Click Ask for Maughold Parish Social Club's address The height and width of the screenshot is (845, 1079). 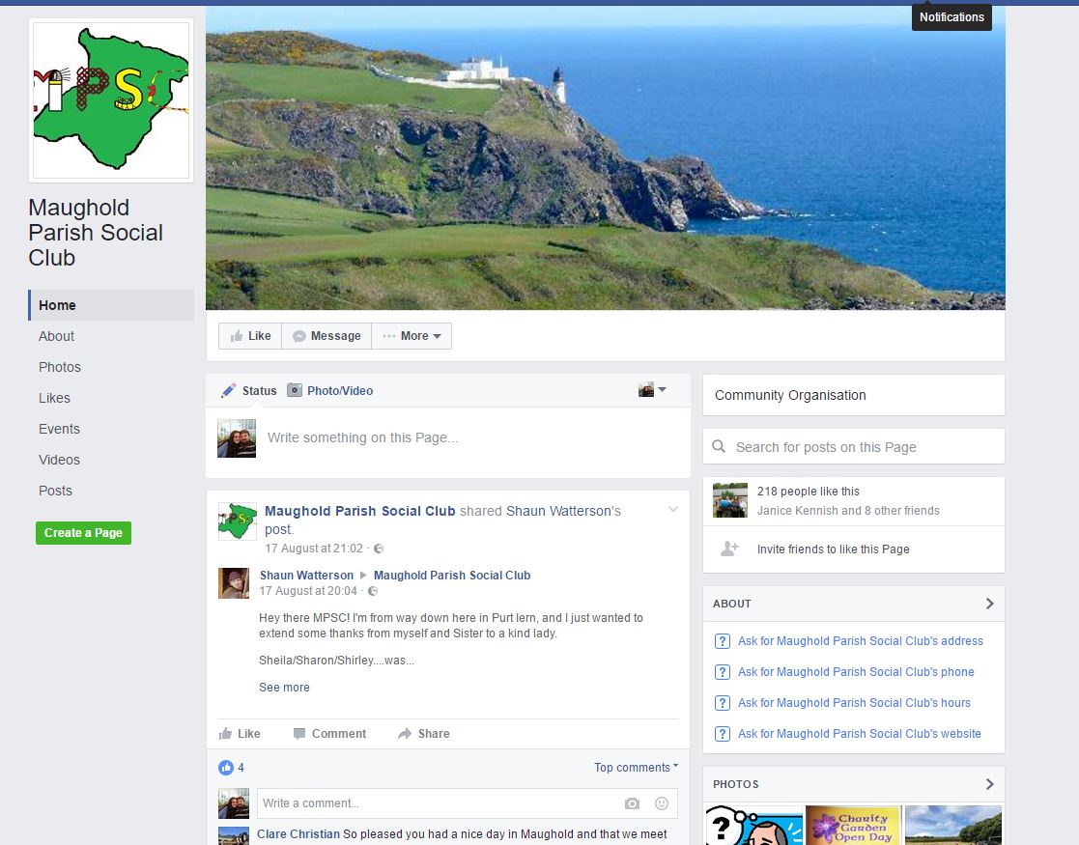(x=860, y=640)
